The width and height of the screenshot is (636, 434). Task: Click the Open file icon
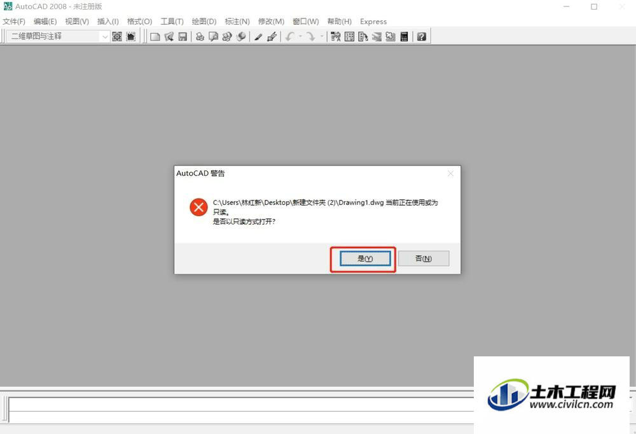169,36
